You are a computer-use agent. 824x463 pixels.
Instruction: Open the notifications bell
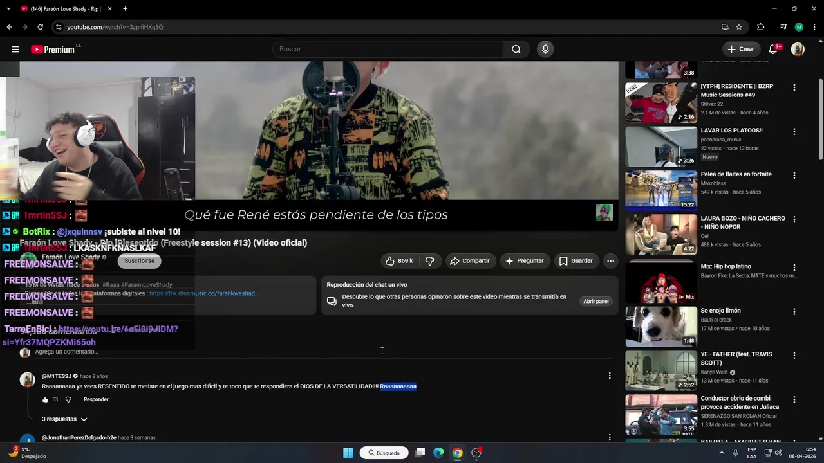click(x=774, y=50)
